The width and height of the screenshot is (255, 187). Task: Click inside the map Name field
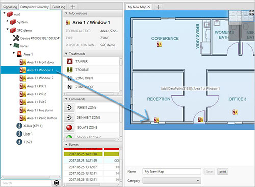172,172
